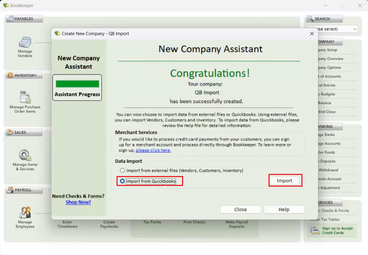The width and height of the screenshot is (368, 255).
Task: Select Import from external files radio button
Action: point(122,170)
